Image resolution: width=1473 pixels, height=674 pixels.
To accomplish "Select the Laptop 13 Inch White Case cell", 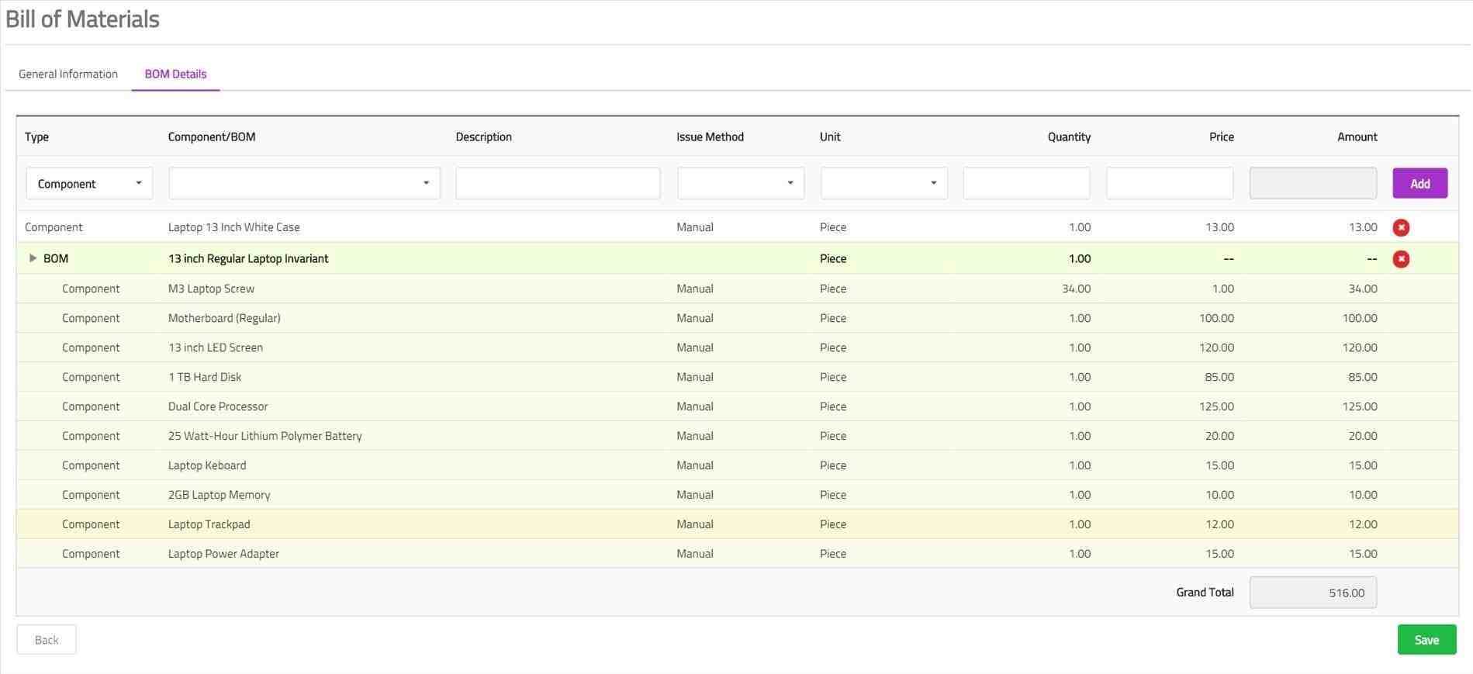I will (x=233, y=227).
